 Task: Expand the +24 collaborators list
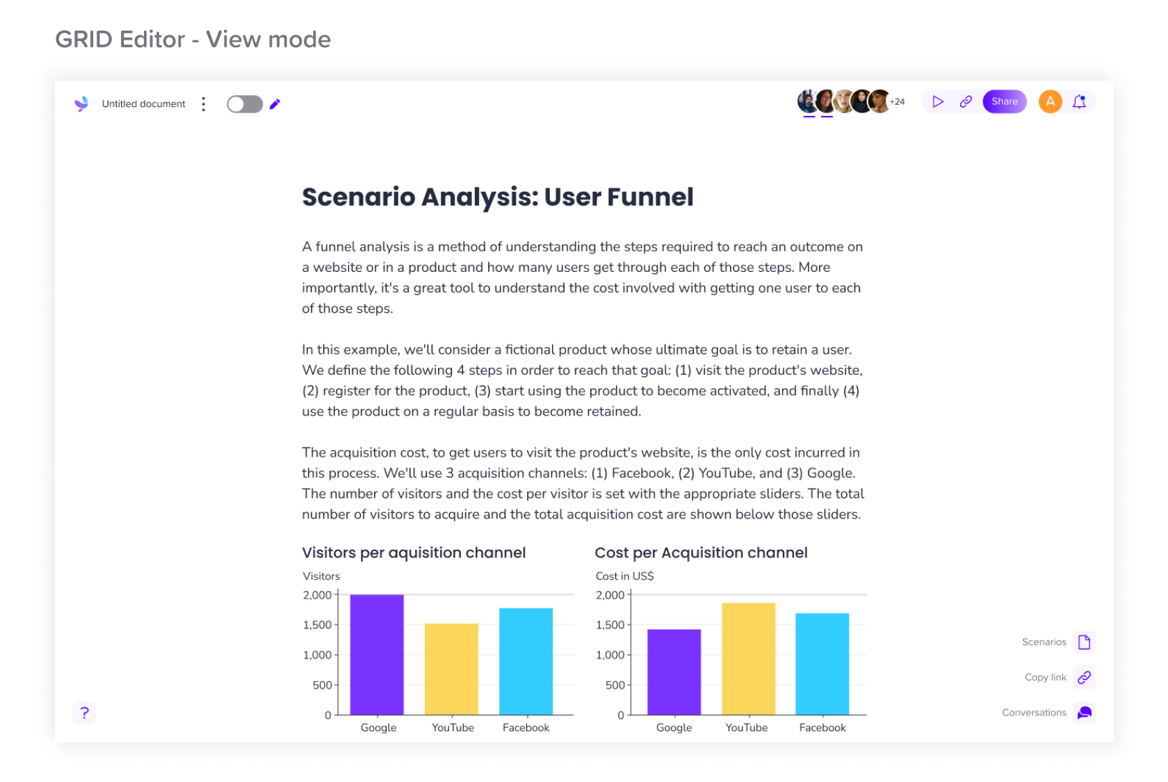pyautogui.click(x=898, y=101)
